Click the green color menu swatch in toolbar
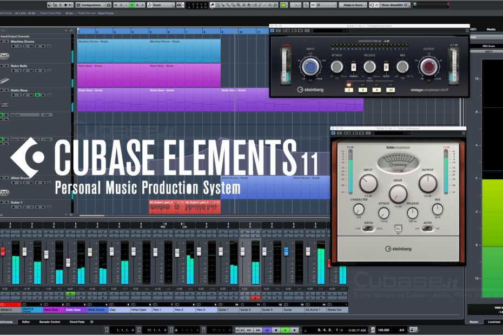The image size is (503, 335). tap(283, 5)
